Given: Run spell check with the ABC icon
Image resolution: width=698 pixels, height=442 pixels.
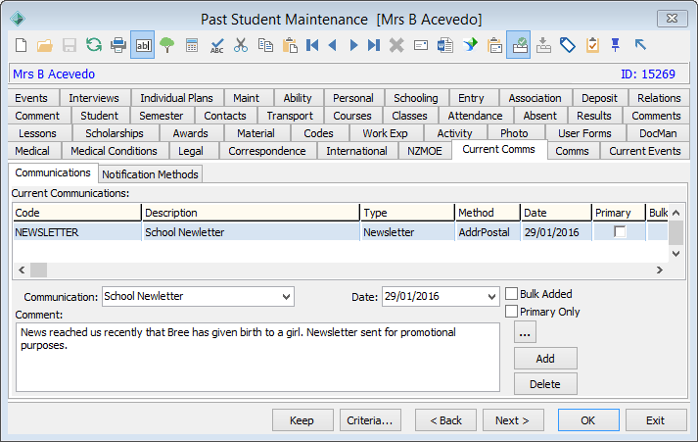Looking at the screenshot, I should coord(216,45).
